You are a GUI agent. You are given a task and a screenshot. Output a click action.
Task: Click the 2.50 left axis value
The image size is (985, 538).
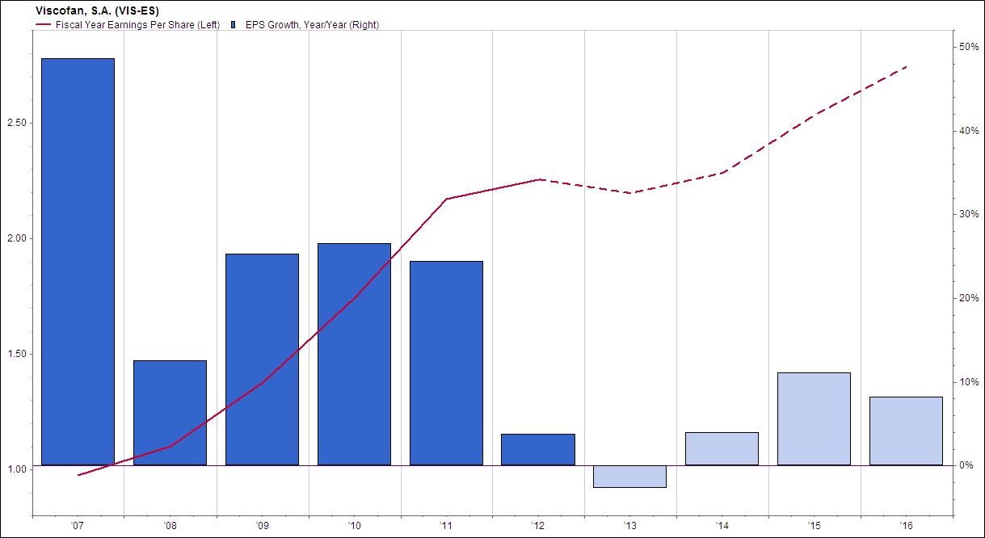(18, 123)
